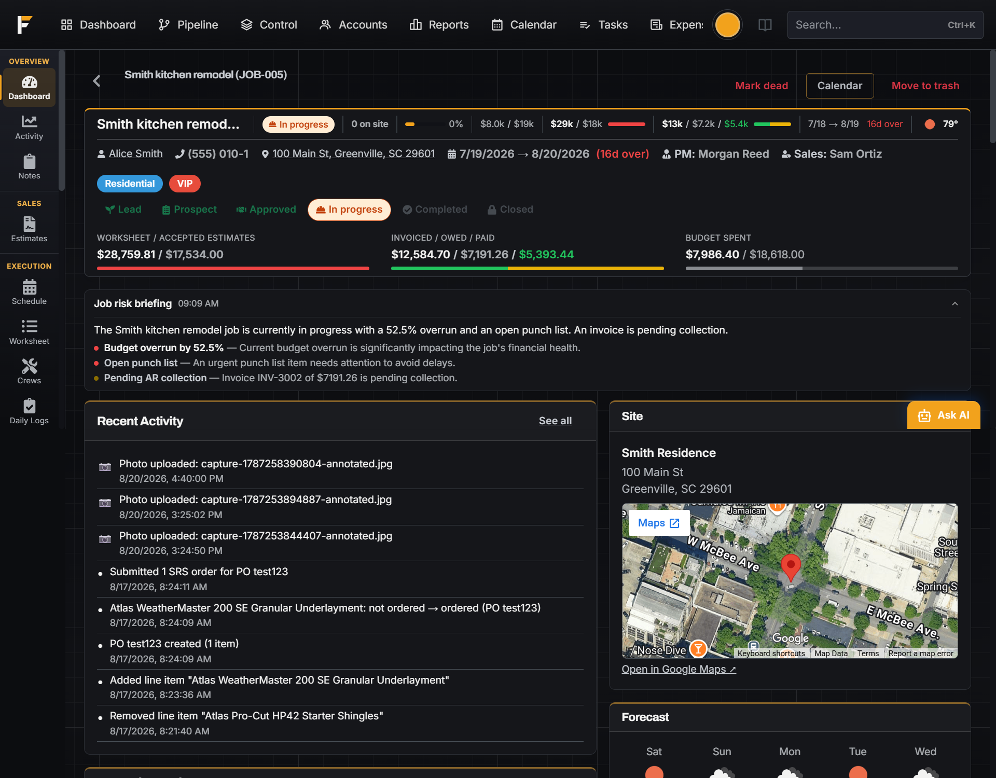The image size is (996, 778).
Task: Click Move to trash
Action: point(925,86)
